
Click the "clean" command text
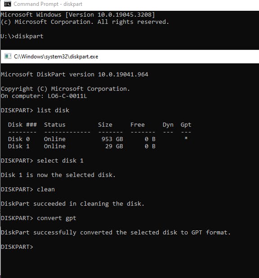click(46, 189)
